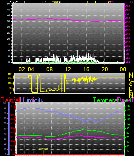
Task: Click the 29.3 pressure axis value
Action: pyautogui.click(x=128, y=42)
